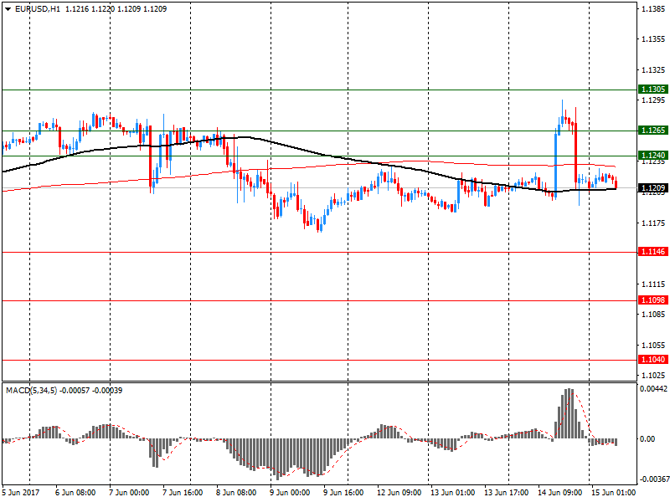The height and width of the screenshot is (502, 670).
Task: Click the 13 Jun 17:00 time label
Action: (506, 493)
